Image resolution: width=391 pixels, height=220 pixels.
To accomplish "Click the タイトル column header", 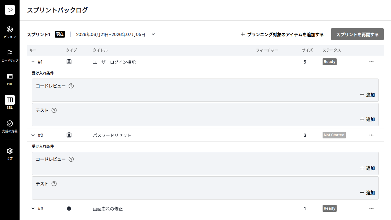I will [100, 50].
